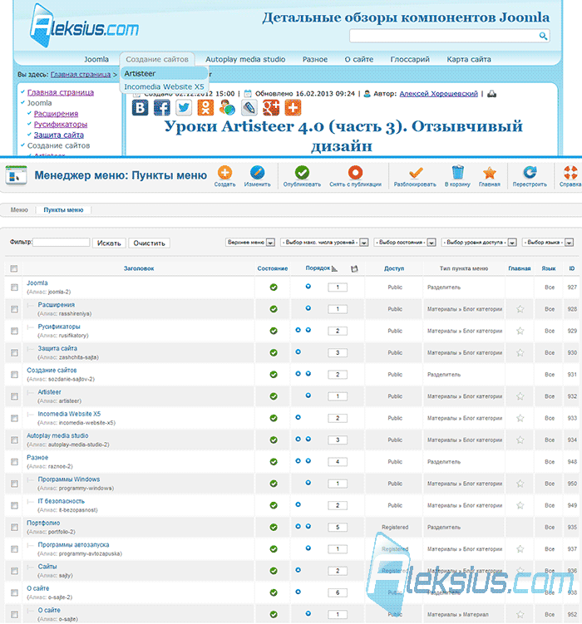582x624 pixels.
Task: Open the Расширения sidebar link
Action: coord(56,114)
